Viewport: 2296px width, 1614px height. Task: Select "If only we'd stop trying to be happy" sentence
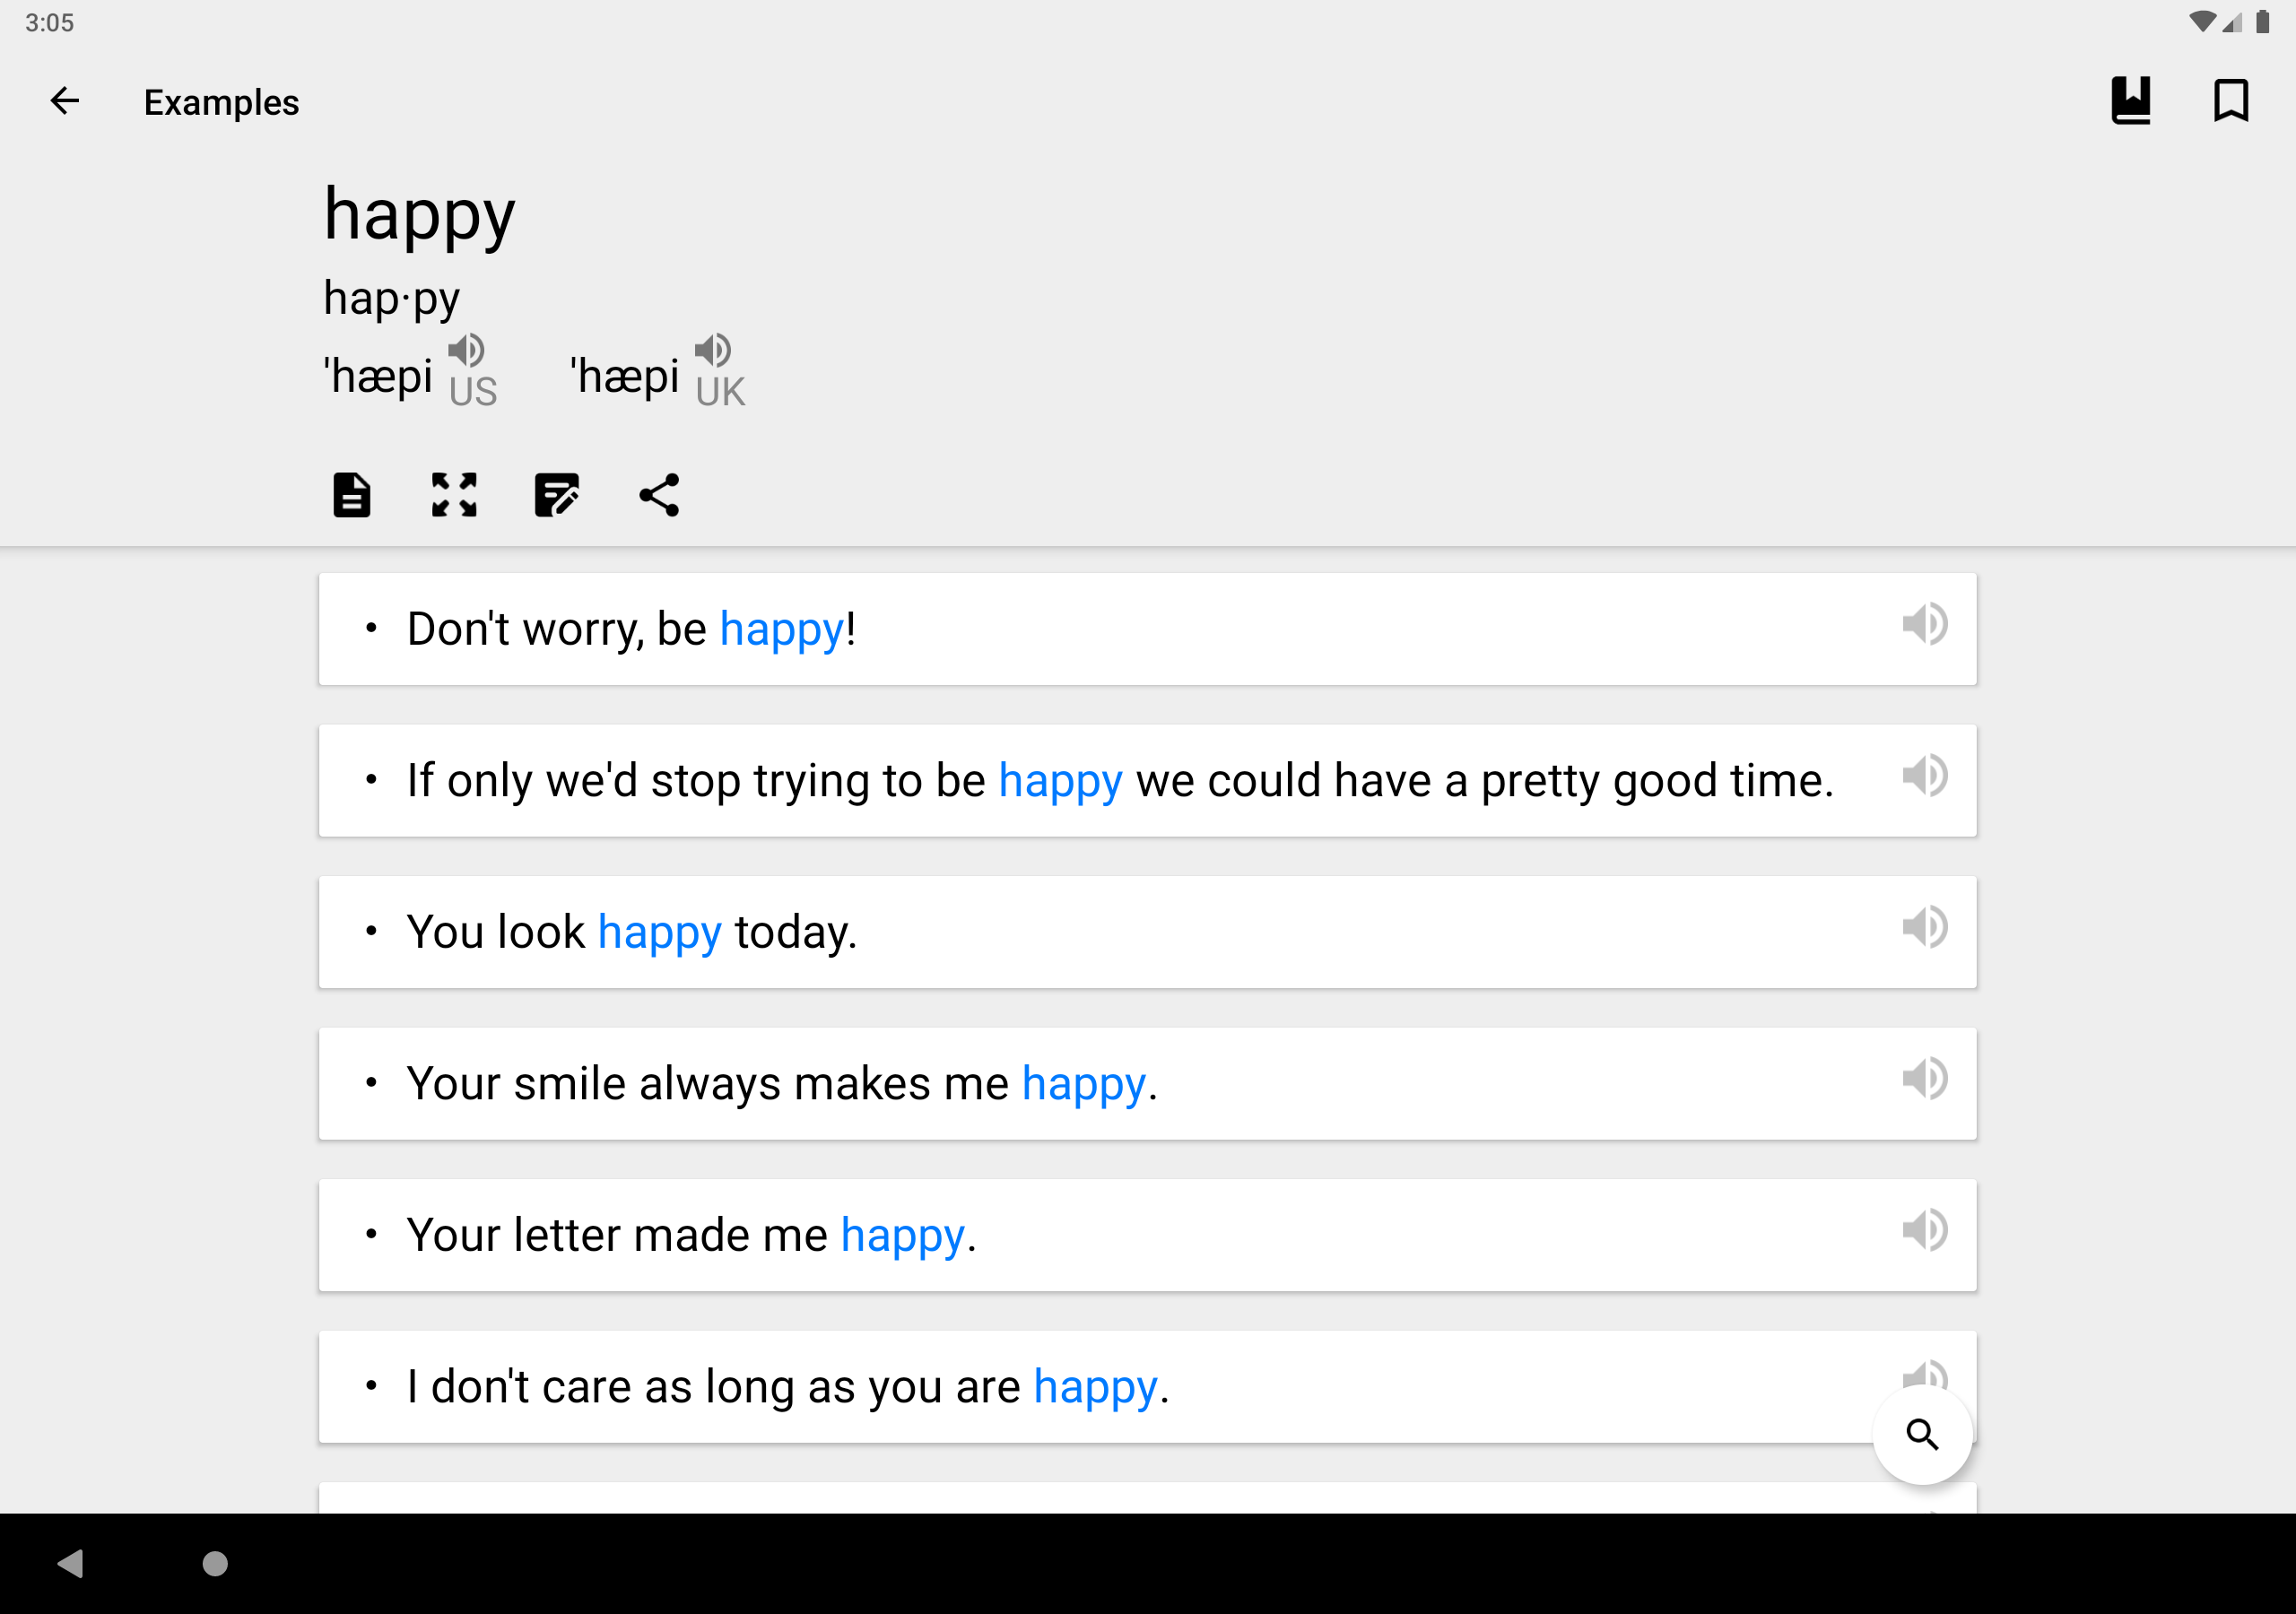coord(1147,781)
